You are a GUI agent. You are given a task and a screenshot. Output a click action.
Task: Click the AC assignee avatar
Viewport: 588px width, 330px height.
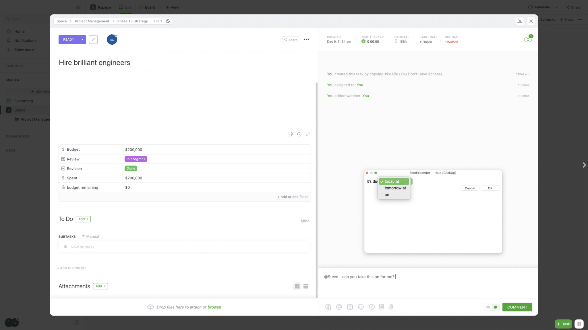point(112,40)
